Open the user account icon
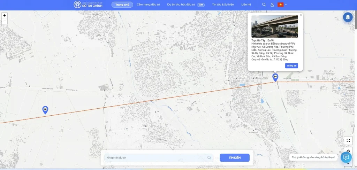This screenshot has width=357, height=170. pyautogui.click(x=272, y=5)
